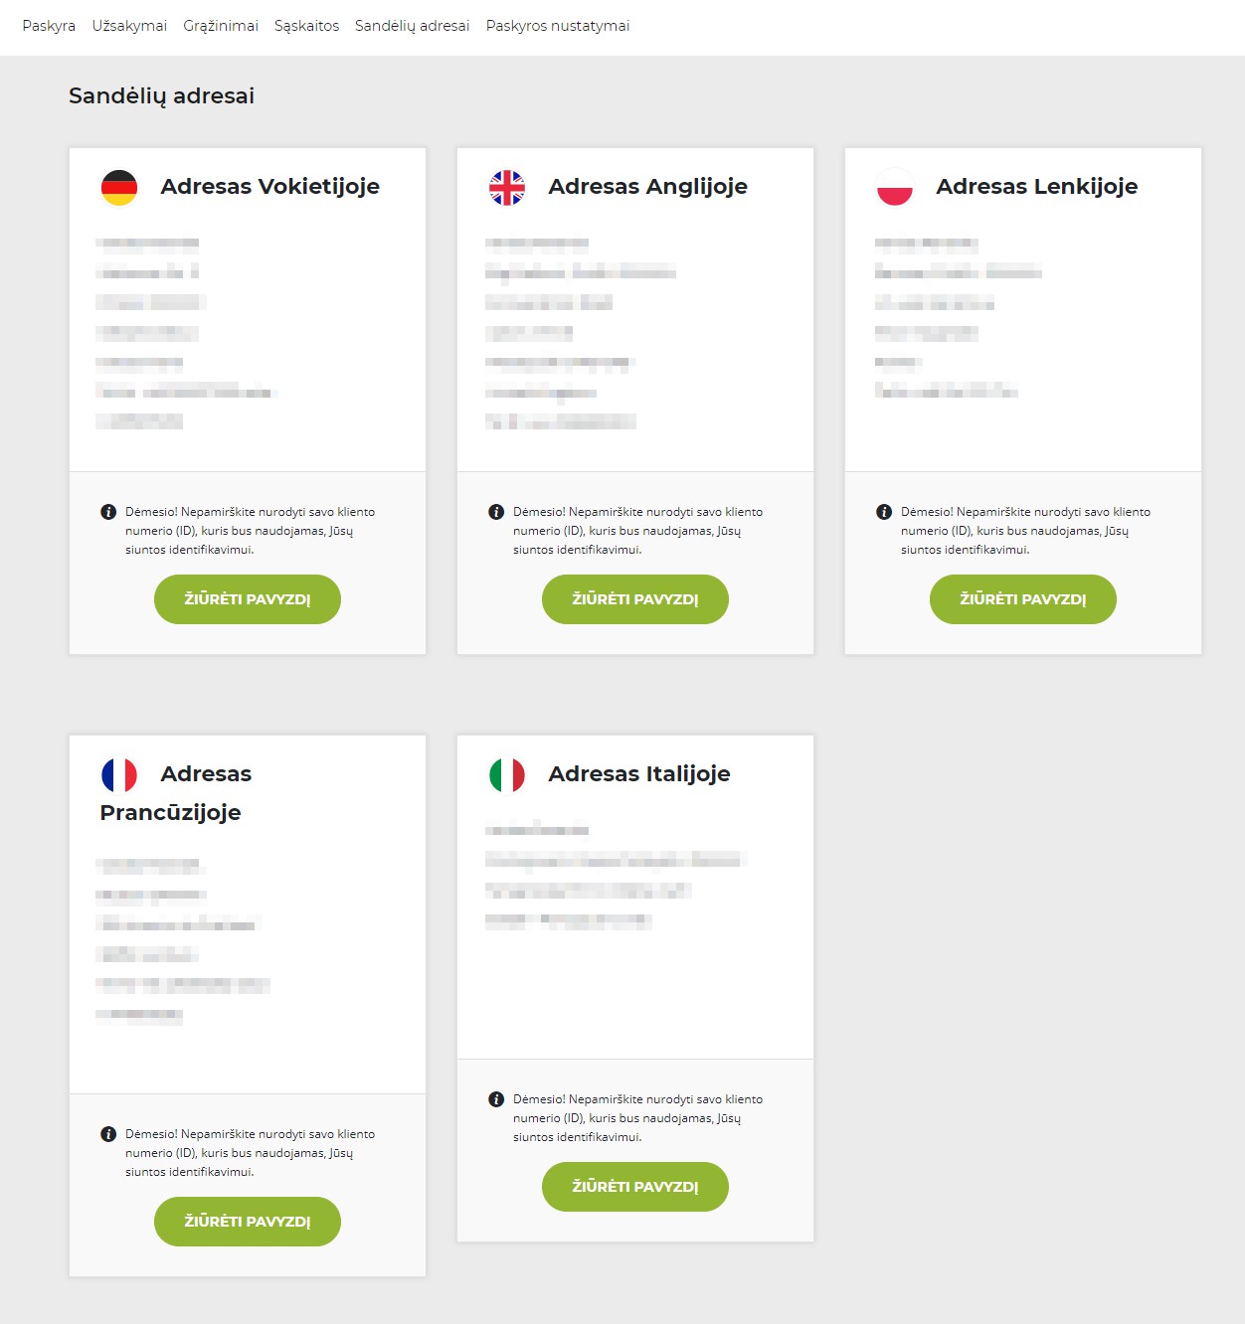Click the UK flag icon

click(x=507, y=187)
